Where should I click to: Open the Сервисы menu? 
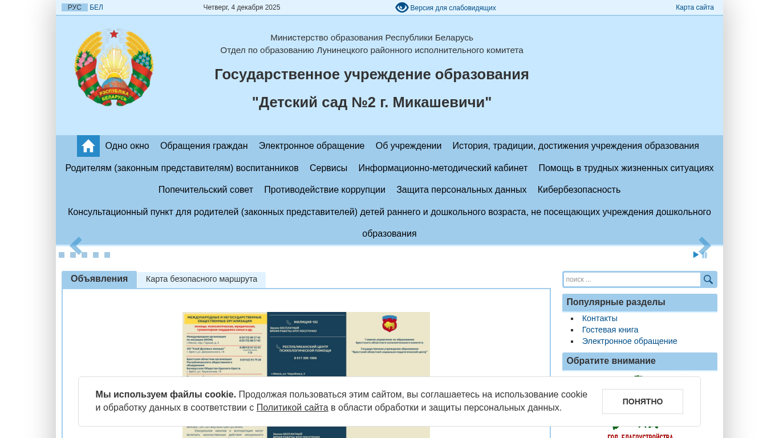pos(328,168)
